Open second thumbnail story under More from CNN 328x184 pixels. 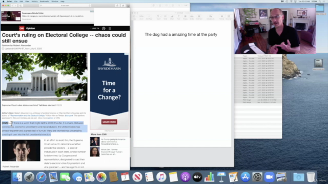[x=95, y=152]
